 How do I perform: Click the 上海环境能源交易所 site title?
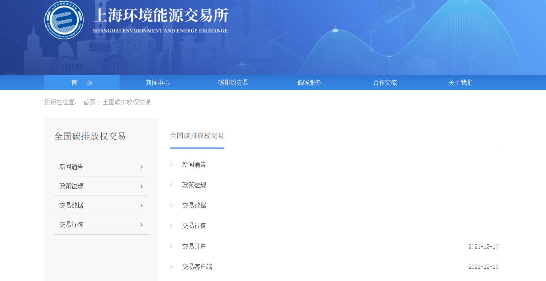(161, 16)
